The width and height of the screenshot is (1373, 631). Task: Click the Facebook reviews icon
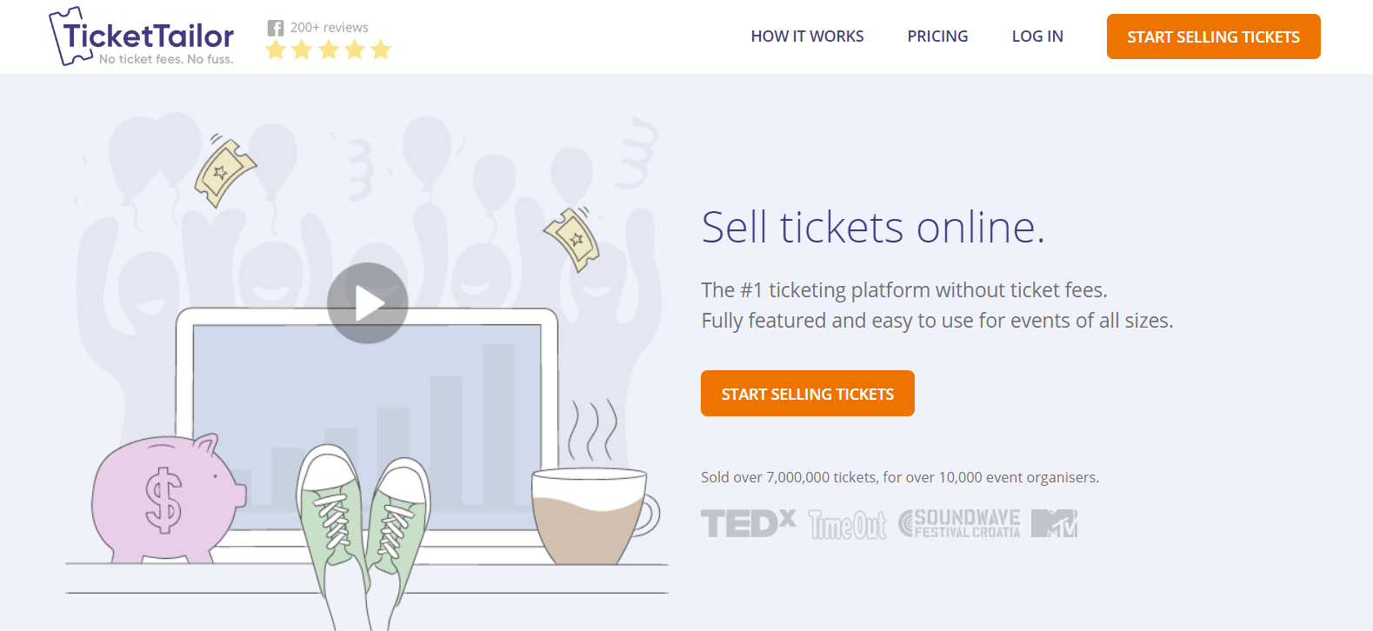click(x=276, y=27)
